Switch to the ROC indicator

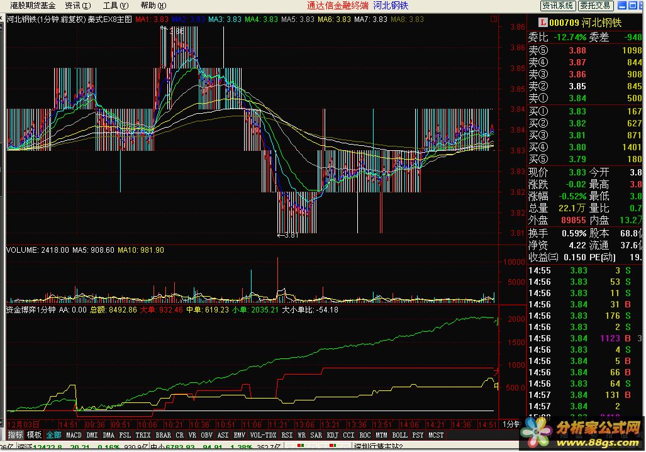tap(365, 435)
